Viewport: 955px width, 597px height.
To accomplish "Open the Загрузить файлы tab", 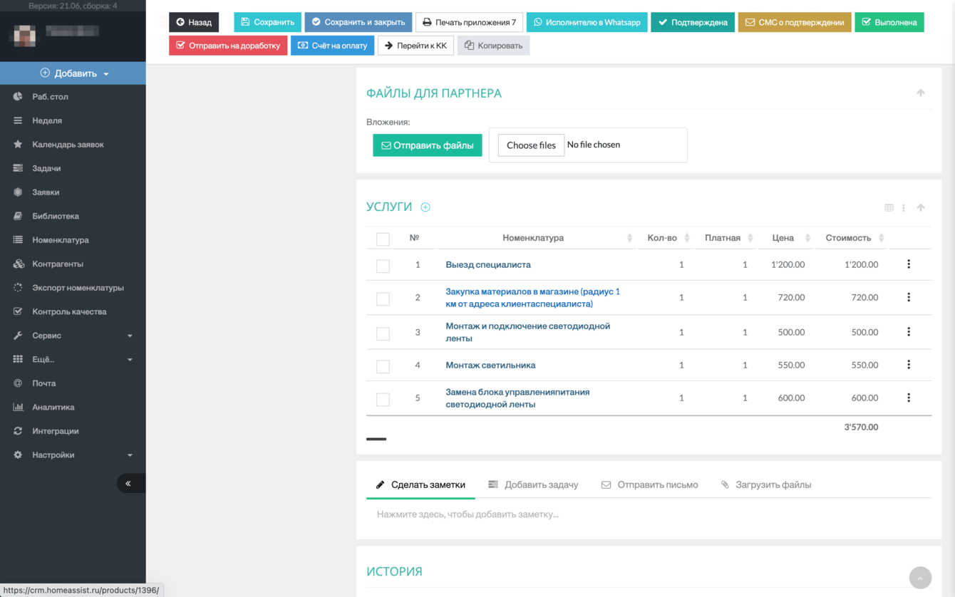I will coord(766,484).
